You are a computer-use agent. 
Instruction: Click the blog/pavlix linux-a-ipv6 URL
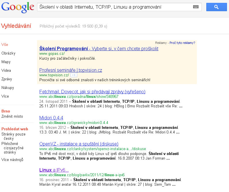82,175
